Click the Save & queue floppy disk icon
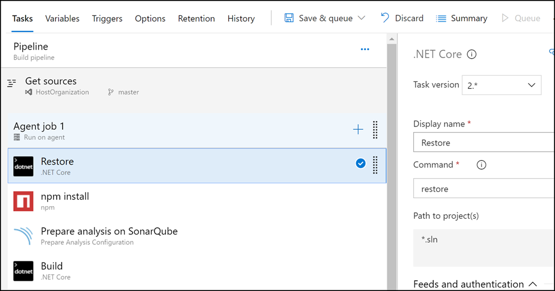The image size is (555, 291). [289, 18]
